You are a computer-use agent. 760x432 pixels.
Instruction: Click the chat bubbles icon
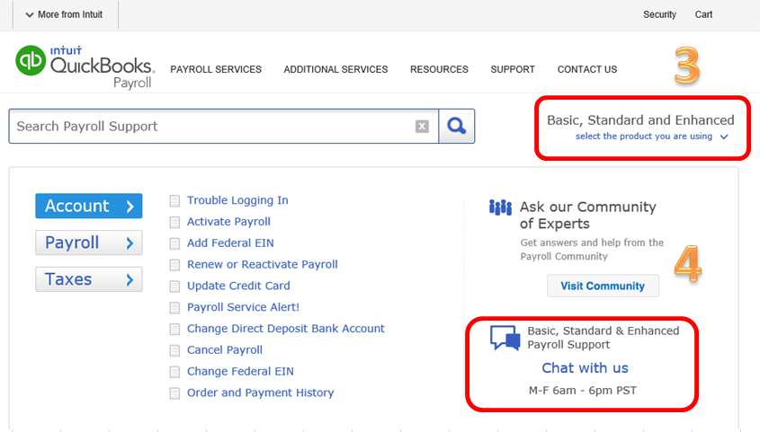505,337
